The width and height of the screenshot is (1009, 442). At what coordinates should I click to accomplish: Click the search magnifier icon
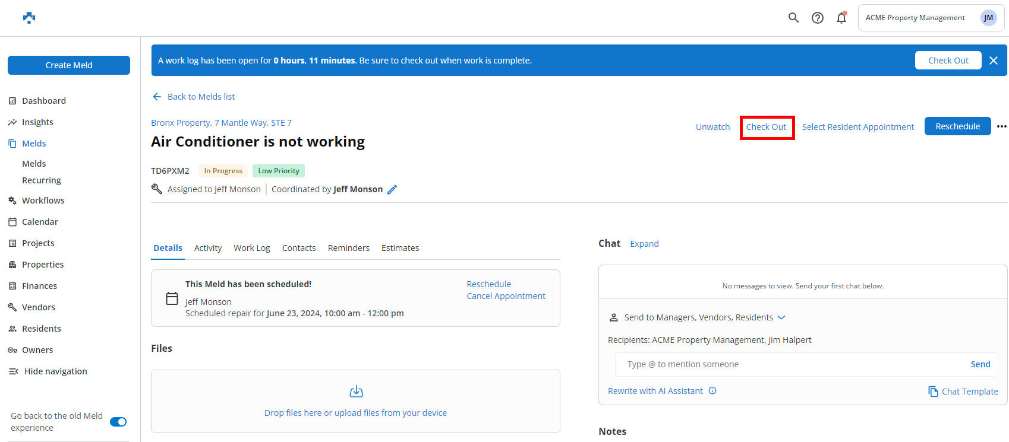(x=793, y=18)
